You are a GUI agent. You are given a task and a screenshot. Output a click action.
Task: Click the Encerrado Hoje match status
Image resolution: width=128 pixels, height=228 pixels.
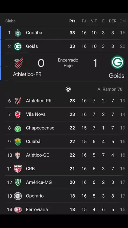point(68,63)
